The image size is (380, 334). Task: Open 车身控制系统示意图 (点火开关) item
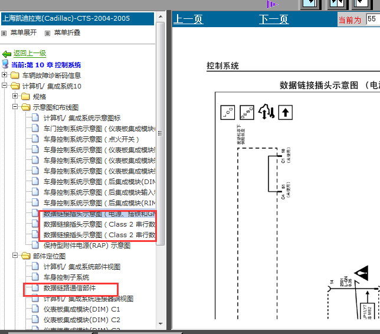point(91,139)
